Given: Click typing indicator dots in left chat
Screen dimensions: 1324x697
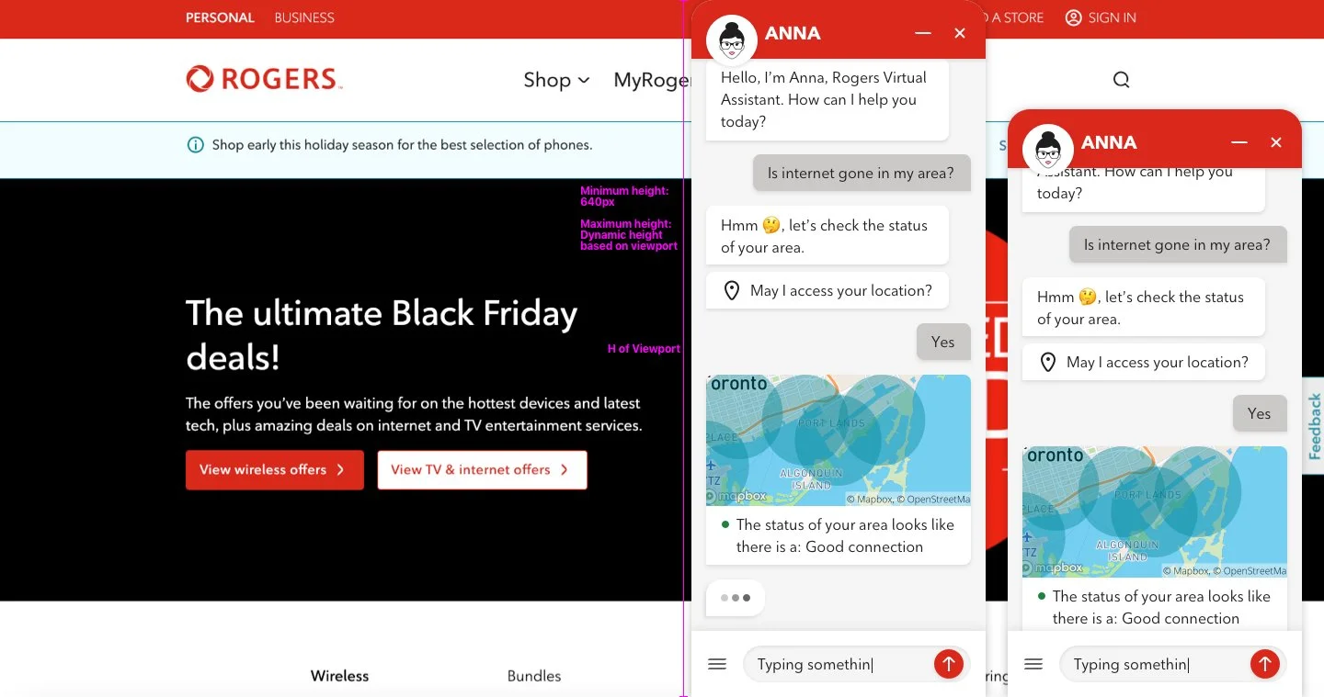Looking at the screenshot, I should point(736,598).
